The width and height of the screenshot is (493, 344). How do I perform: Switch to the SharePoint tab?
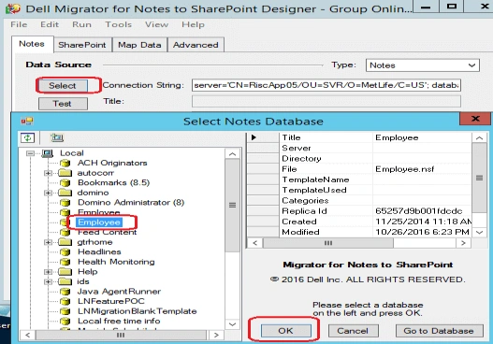(82, 45)
